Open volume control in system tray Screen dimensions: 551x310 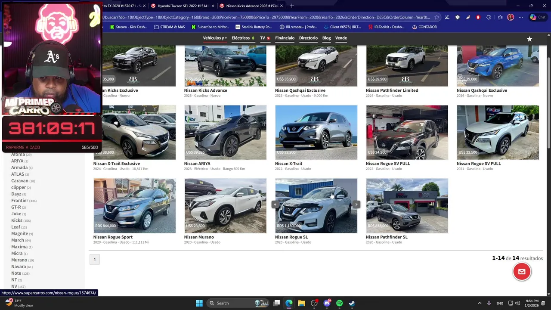click(517, 303)
